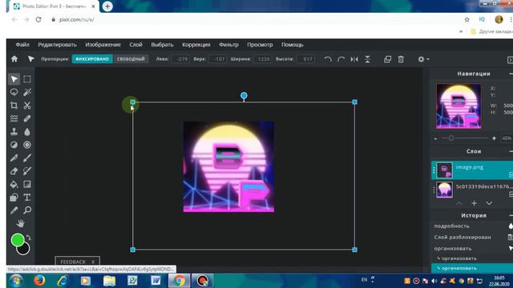Select the Heal bandage tool
This screenshot has width=513, height=288.
pyautogui.click(x=27, y=118)
